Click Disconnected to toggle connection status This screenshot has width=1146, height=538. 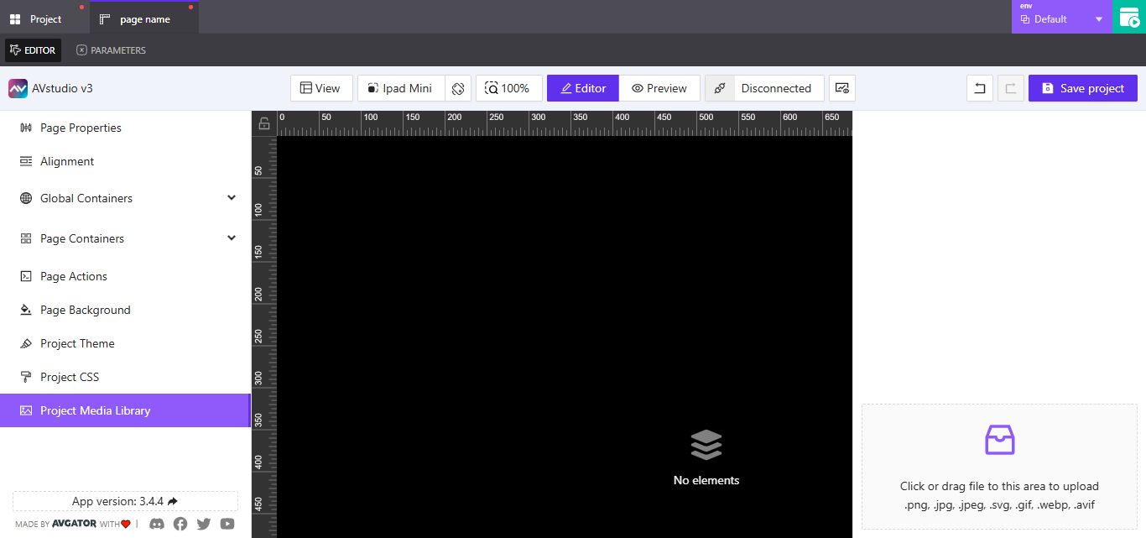tap(776, 87)
